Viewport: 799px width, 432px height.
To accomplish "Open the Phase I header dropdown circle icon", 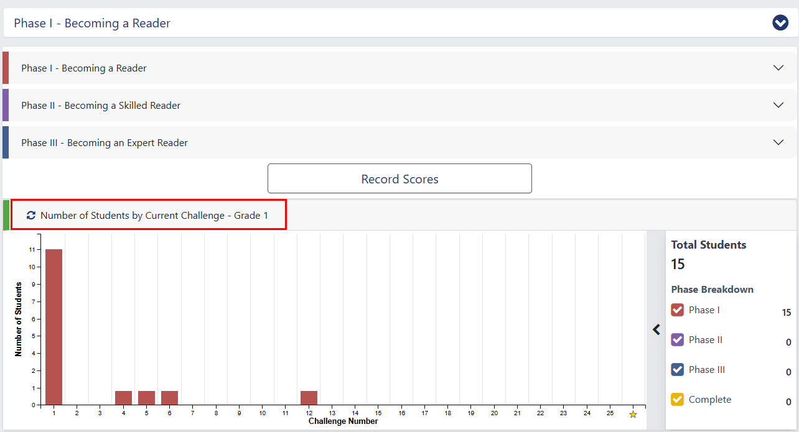I will tap(780, 23).
